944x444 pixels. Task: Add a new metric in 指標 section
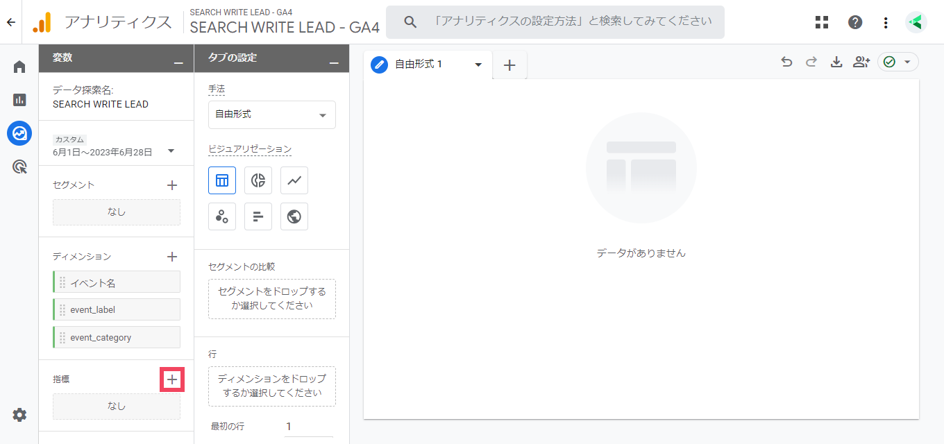pos(172,379)
